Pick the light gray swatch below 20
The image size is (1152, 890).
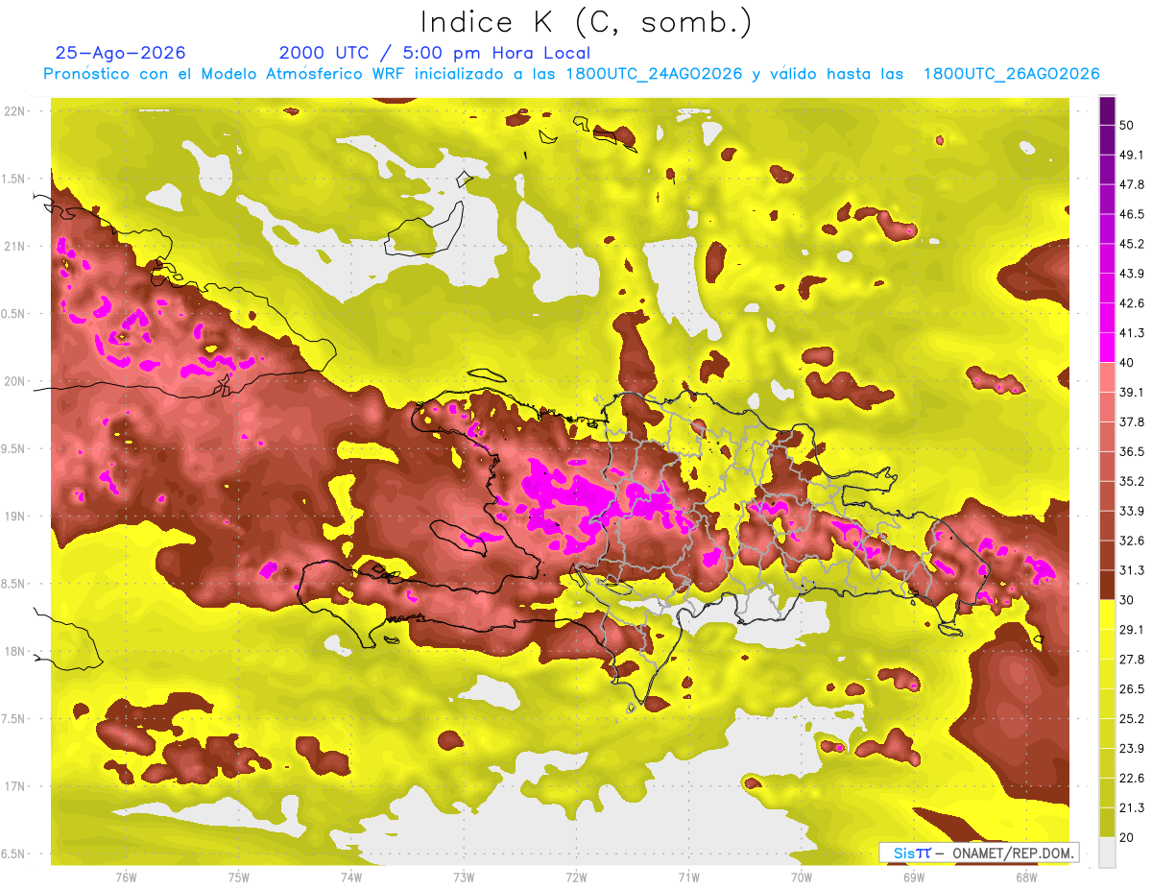coord(1107,853)
